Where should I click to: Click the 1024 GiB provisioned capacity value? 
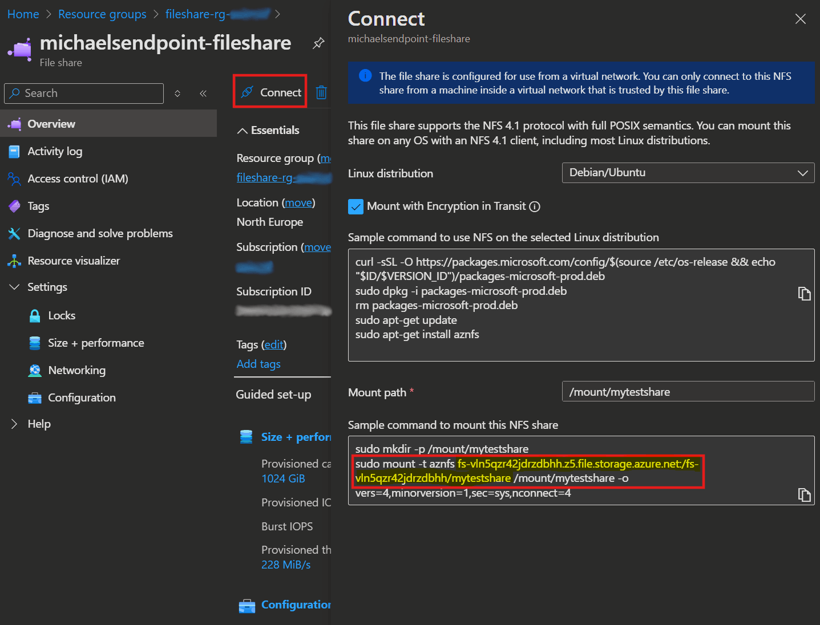283,478
